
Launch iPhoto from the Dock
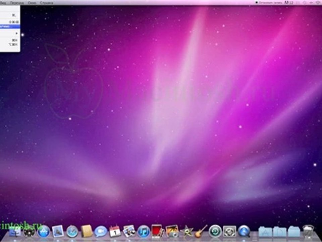172,231
